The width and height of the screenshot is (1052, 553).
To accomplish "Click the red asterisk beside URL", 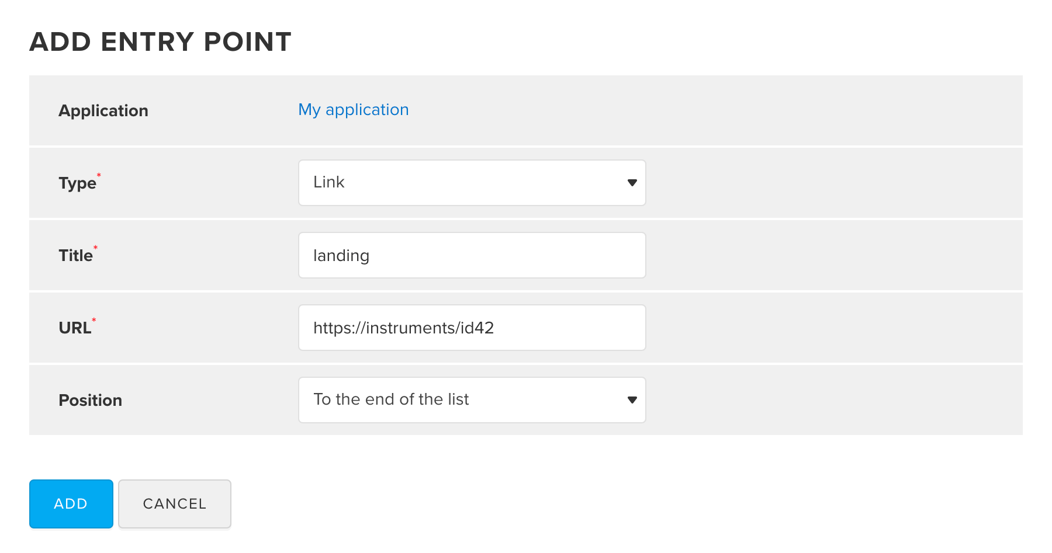I will [94, 320].
